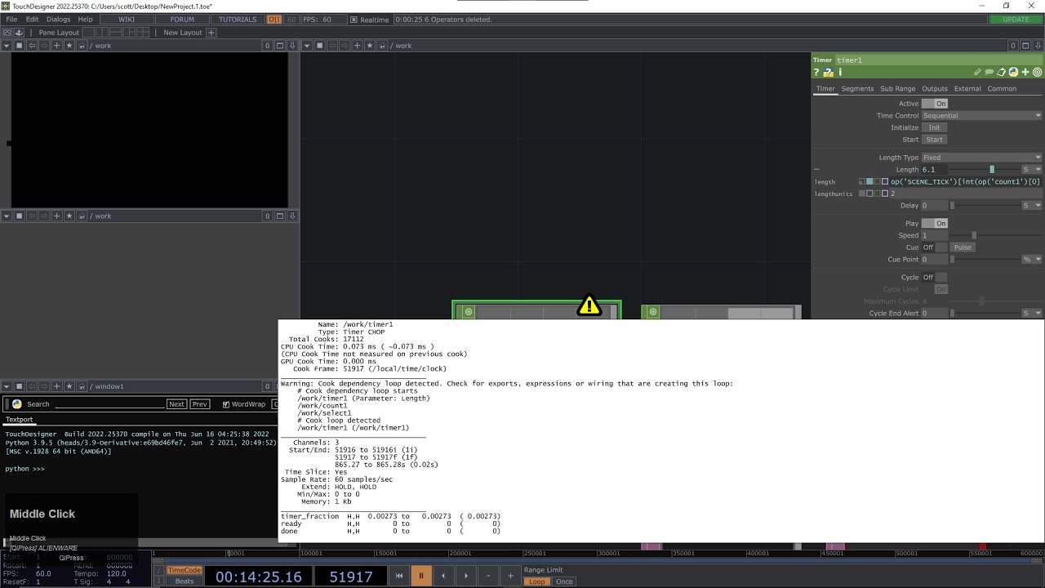Click the maximize pane icon left of anchor
The image size is (1045, 588).
click(7, 33)
